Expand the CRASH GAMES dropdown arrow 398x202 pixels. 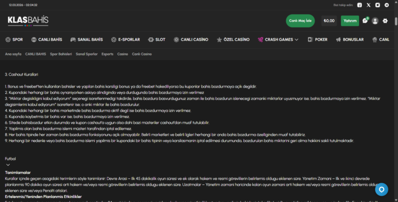296,40
